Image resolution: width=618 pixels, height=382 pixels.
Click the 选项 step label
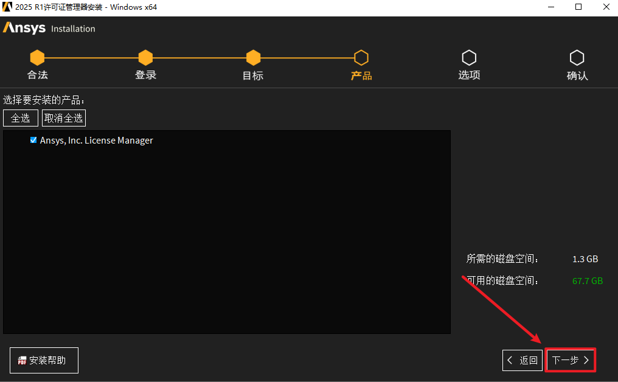[469, 75]
